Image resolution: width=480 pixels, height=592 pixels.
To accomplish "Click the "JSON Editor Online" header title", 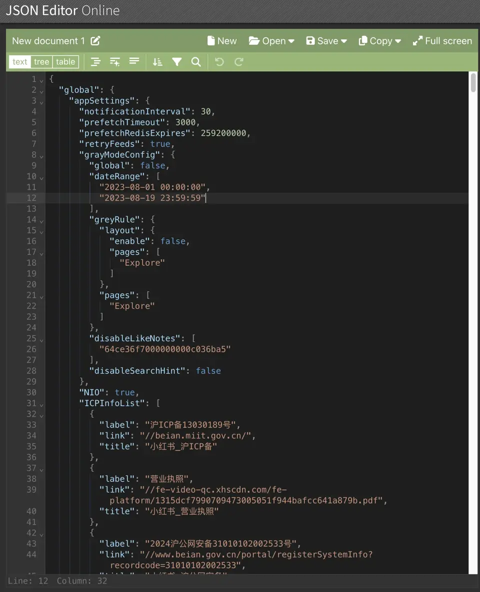I will 62,10.
